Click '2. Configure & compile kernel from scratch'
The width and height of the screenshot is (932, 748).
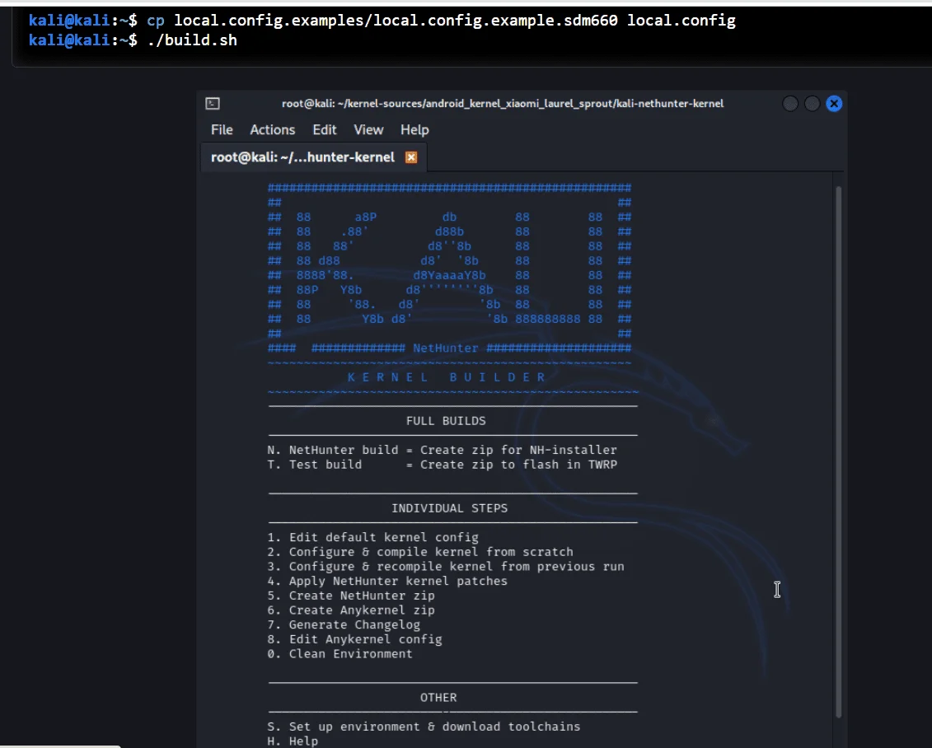point(420,552)
